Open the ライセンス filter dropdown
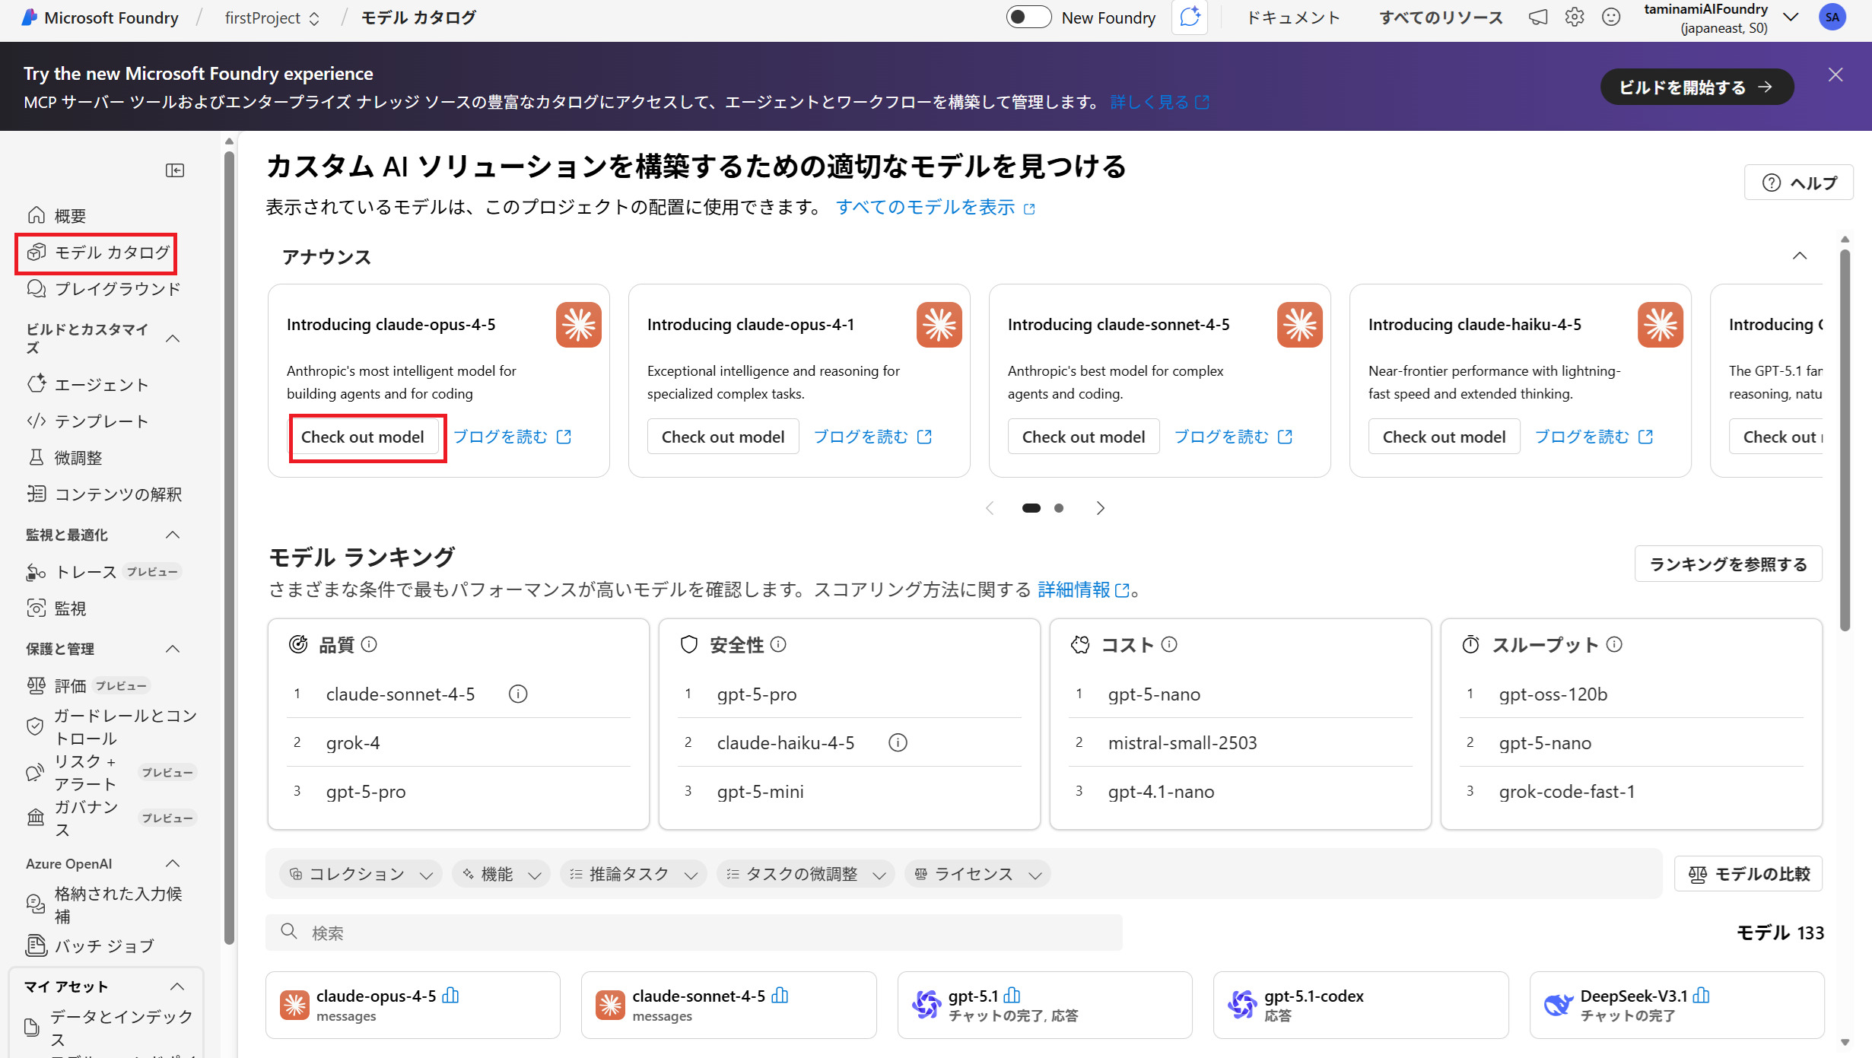The image size is (1872, 1058). (x=977, y=874)
